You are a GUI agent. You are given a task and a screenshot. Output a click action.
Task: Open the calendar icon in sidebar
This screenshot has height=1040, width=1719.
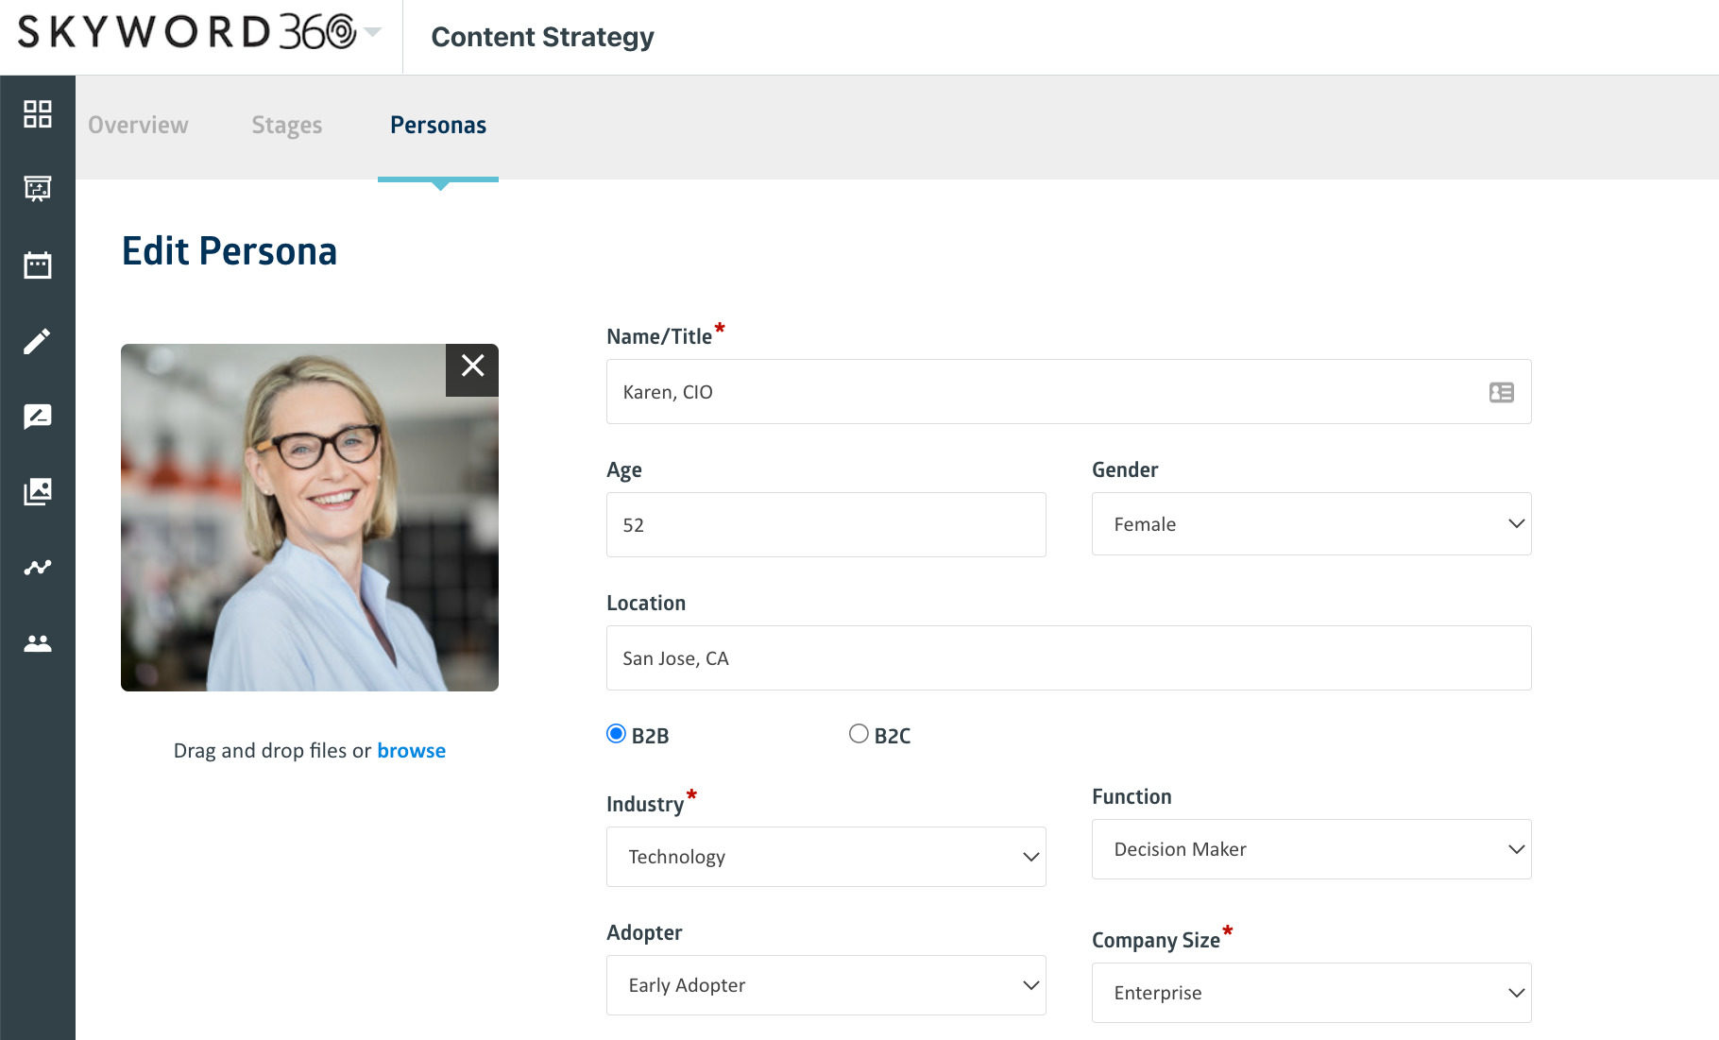(x=38, y=264)
